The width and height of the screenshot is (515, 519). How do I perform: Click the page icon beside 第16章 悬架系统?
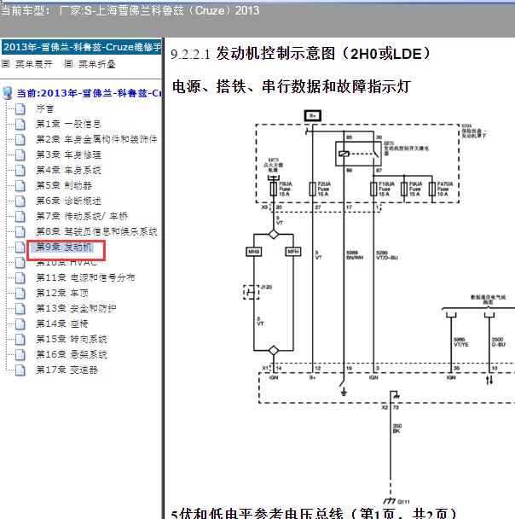[x=20, y=354]
